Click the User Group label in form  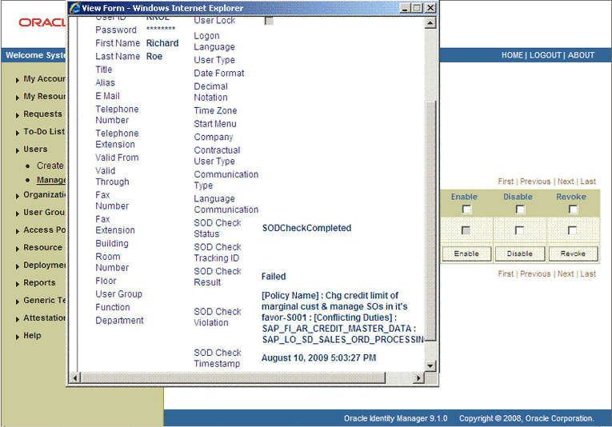coord(118,294)
